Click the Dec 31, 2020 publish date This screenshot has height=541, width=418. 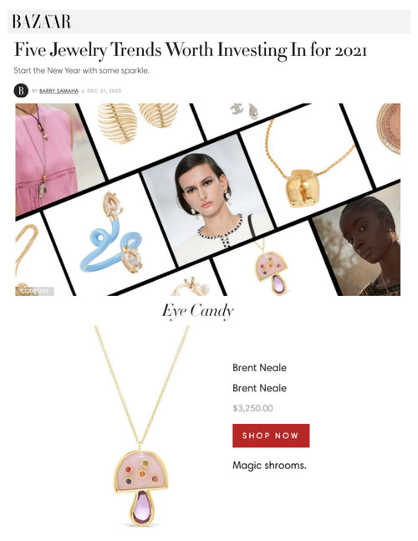[x=104, y=91]
